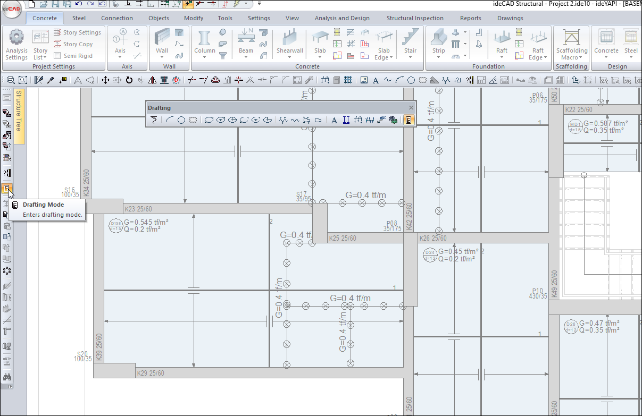This screenshot has width=642, height=416.
Task: Select the Stair tool in the Concrete group
Action: point(410,43)
